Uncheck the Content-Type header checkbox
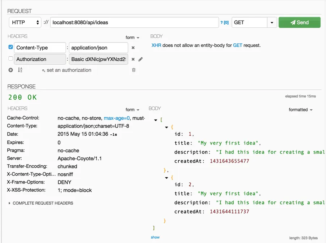Screen dimensions: 326x243 [x=11, y=47]
